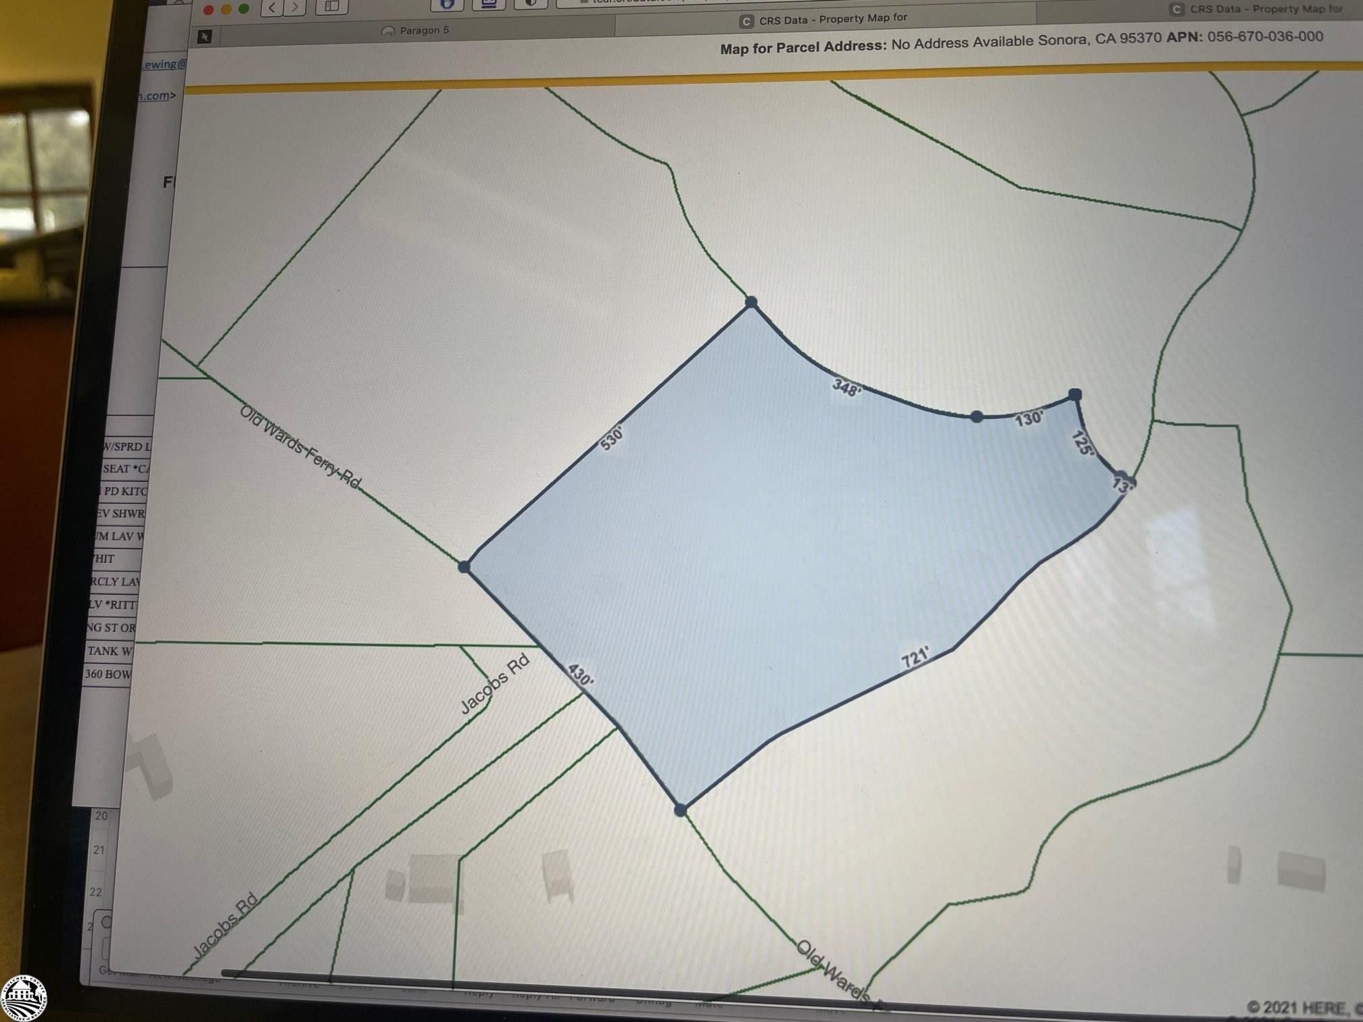This screenshot has width=1363, height=1022.
Task: Click the southernmost parcel vertex
Action: click(681, 810)
